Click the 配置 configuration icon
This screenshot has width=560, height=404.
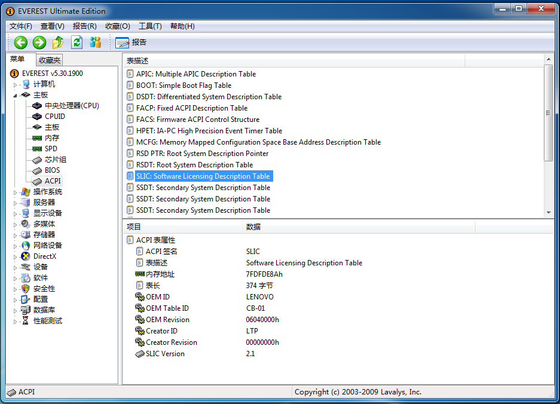click(25, 299)
